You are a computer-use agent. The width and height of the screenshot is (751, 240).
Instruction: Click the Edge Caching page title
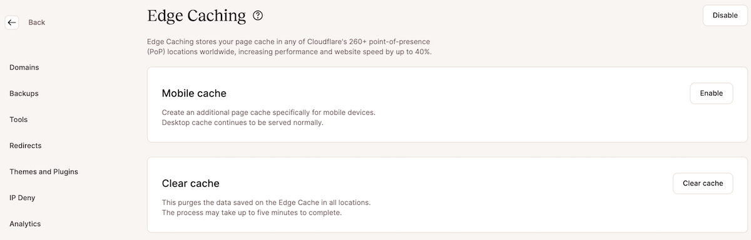[x=197, y=16]
